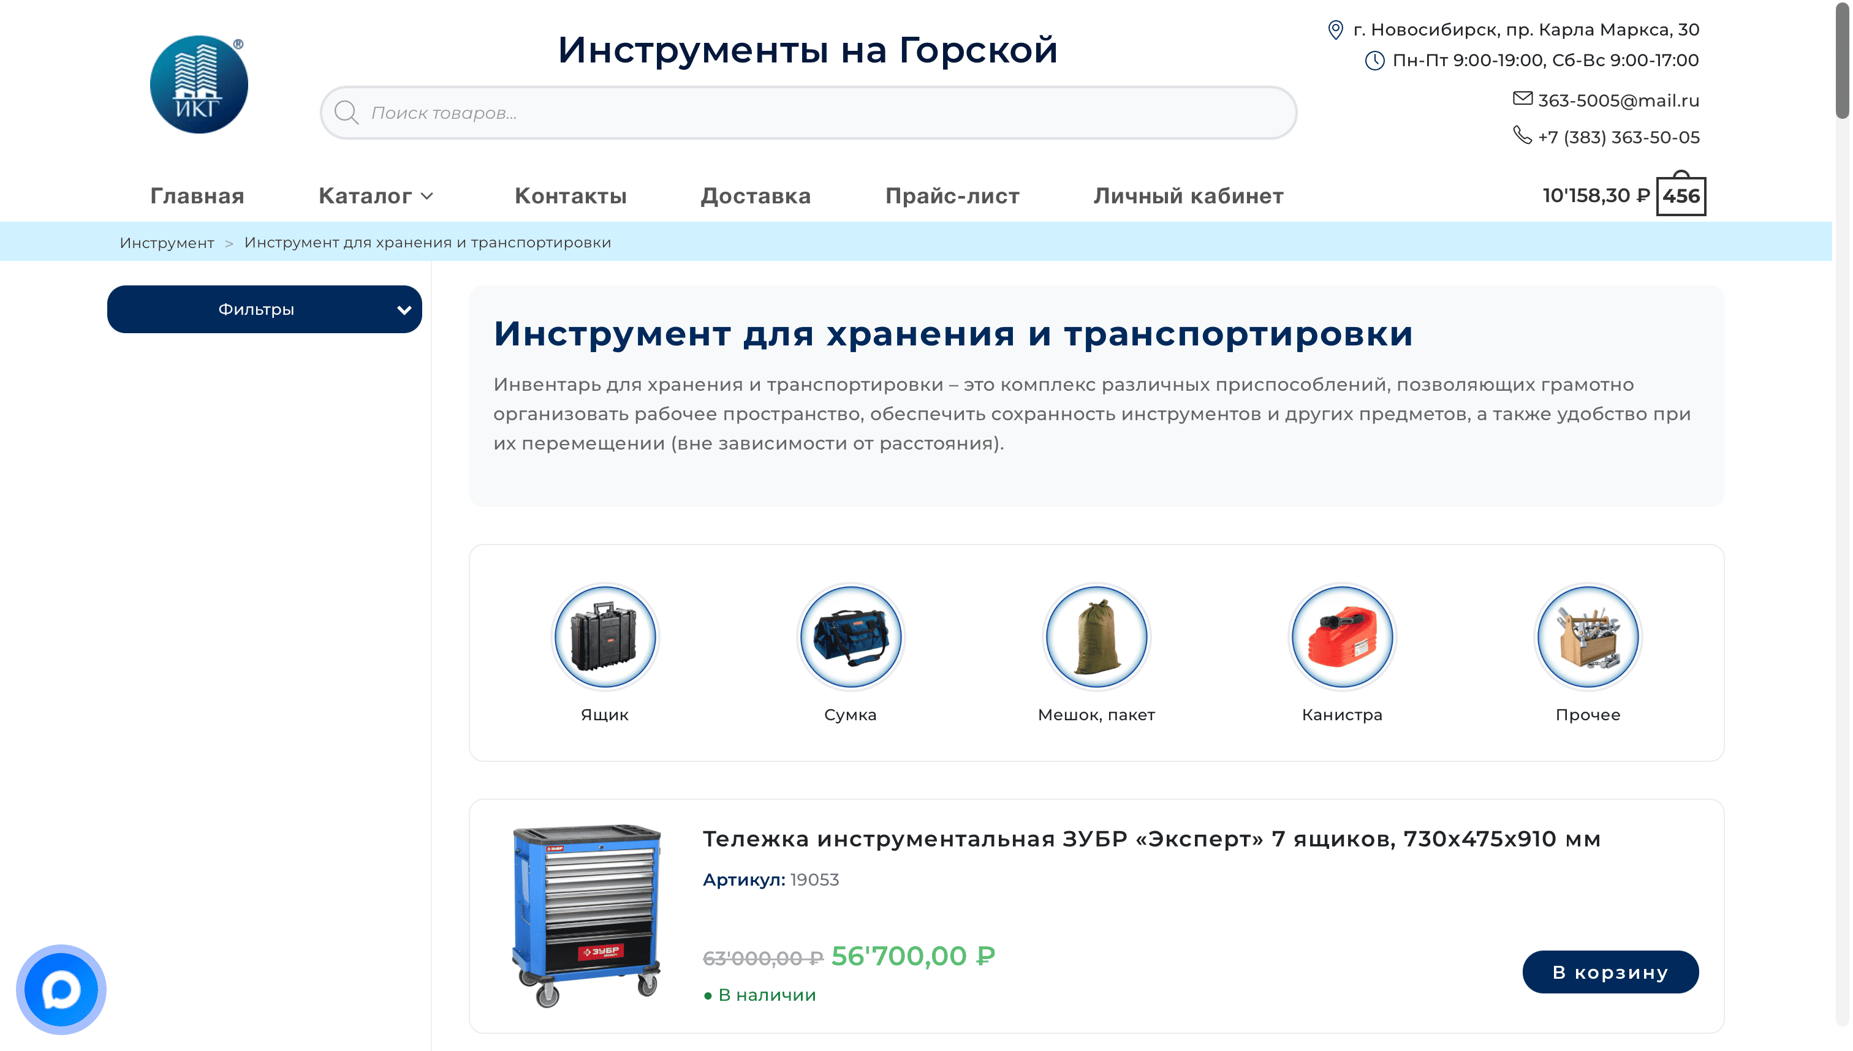Open the Сумка category icon
Screen dimensions: 1853x1051
coord(851,637)
